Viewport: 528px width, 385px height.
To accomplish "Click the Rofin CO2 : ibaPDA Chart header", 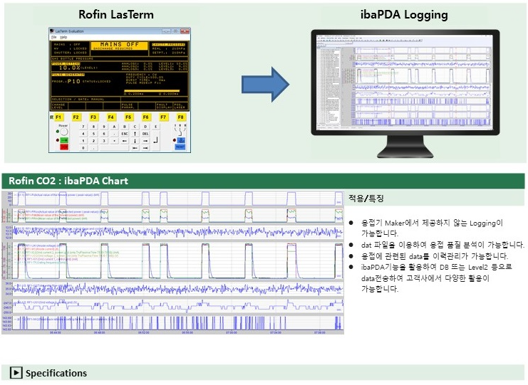I will point(68,181).
